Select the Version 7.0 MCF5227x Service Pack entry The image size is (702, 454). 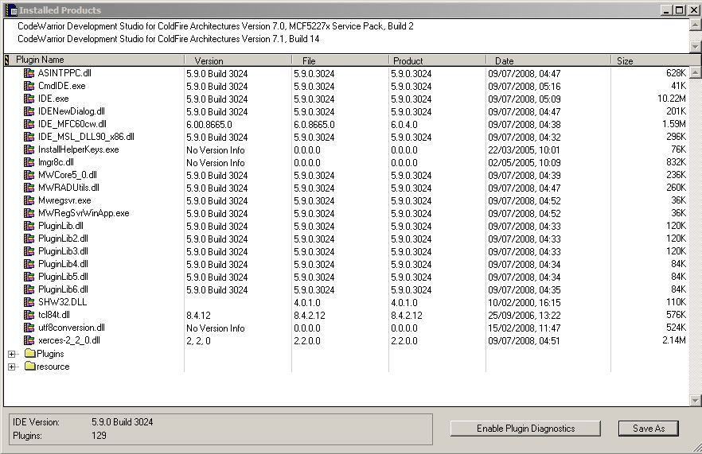(x=216, y=26)
